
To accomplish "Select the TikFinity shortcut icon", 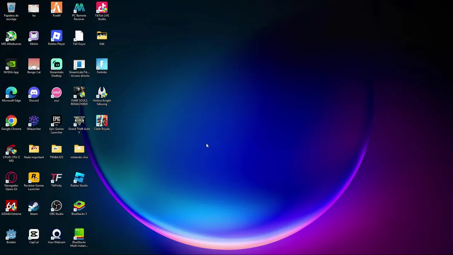I will click(x=57, y=177).
